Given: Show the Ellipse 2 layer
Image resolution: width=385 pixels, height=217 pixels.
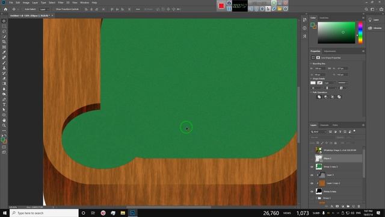Looking at the screenshot, I should coord(312,159).
